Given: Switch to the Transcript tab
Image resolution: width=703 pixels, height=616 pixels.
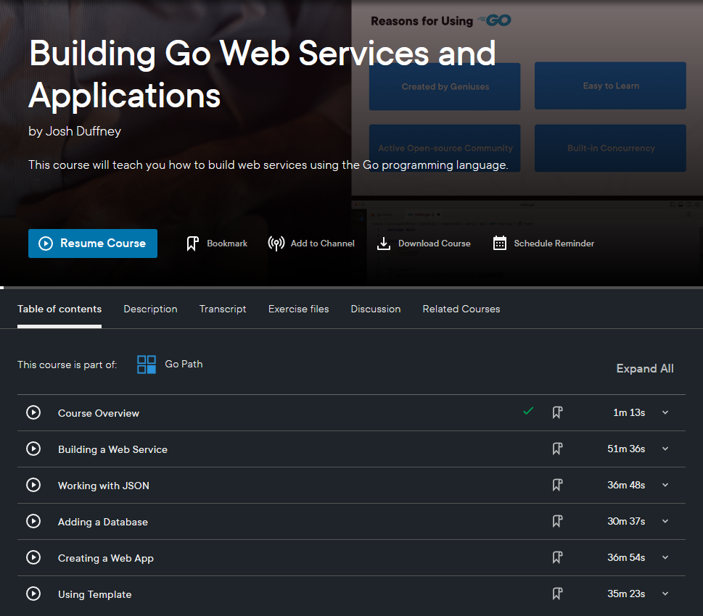Looking at the screenshot, I should [223, 309].
